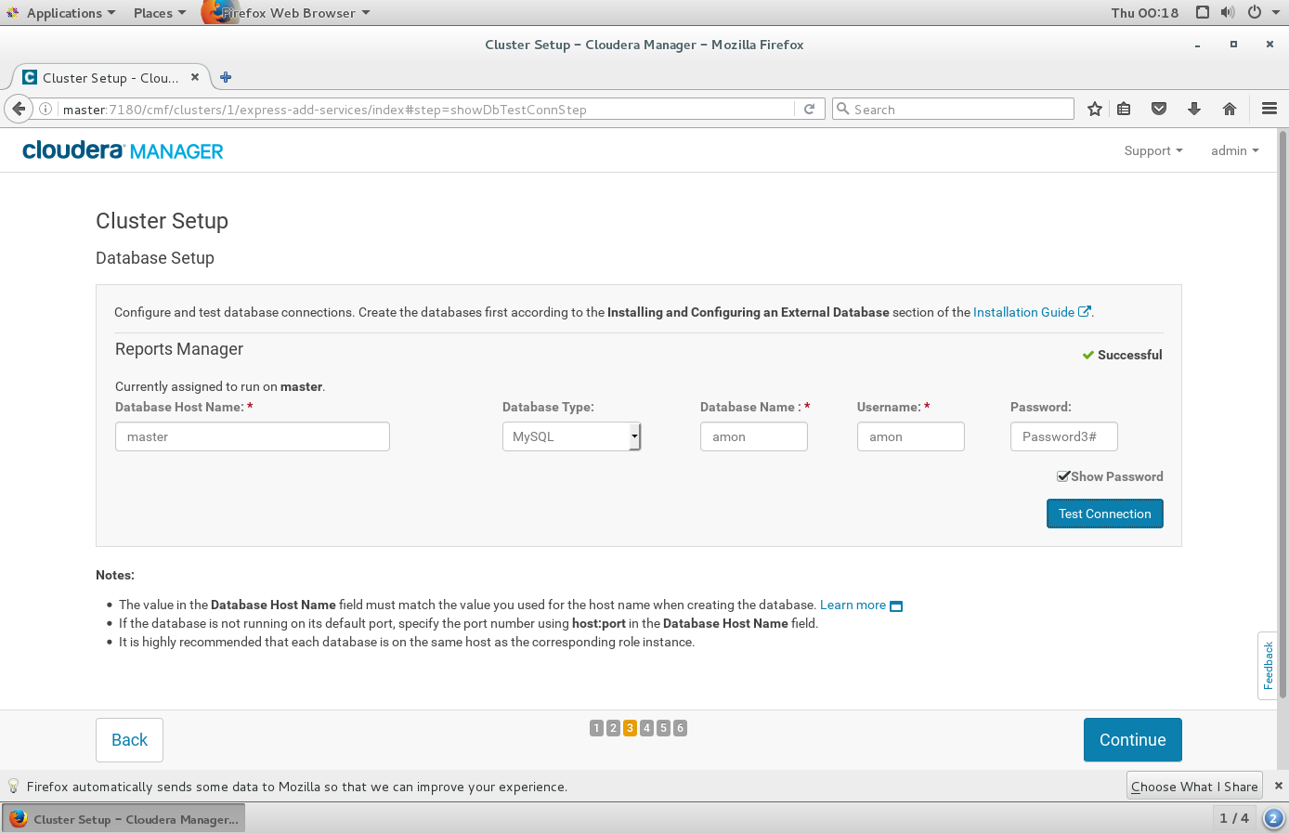This screenshot has height=833, width=1289.
Task: Click the site information icon
Action: tap(45, 109)
